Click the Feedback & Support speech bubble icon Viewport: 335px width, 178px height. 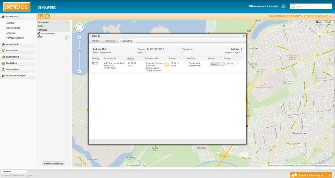[x=294, y=175]
